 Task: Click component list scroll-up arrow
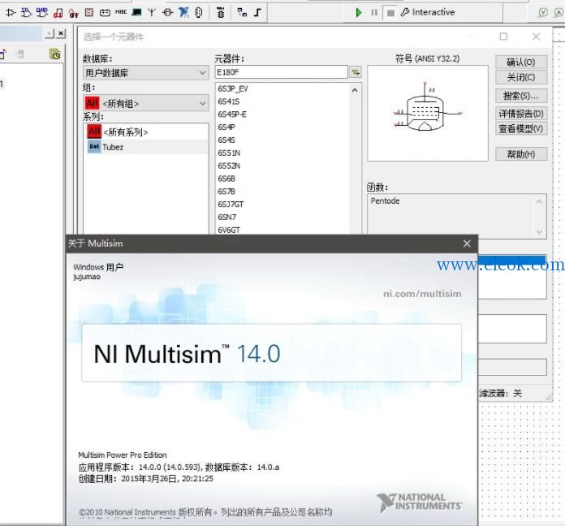355,90
